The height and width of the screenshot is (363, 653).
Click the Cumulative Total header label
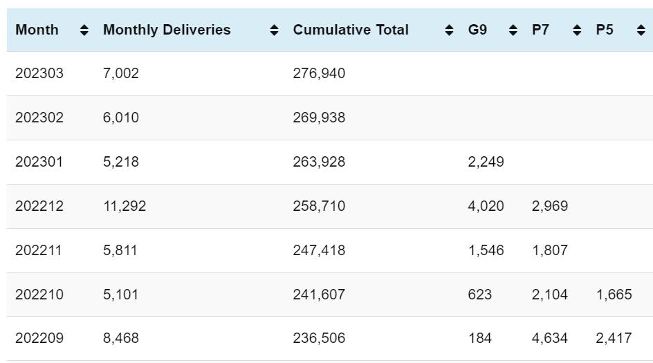351,30
